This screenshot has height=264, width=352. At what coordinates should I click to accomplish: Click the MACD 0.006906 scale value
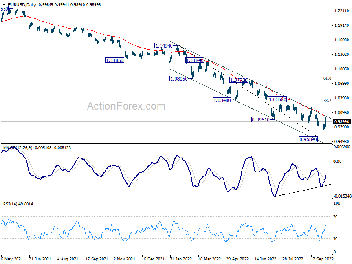click(x=342, y=147)
